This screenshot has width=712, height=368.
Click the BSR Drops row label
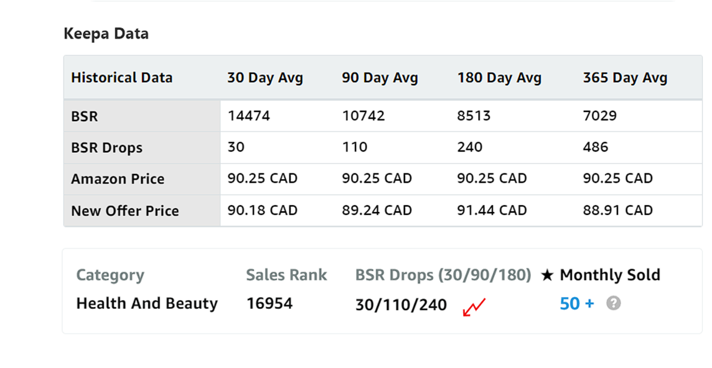tap(106, 148)
